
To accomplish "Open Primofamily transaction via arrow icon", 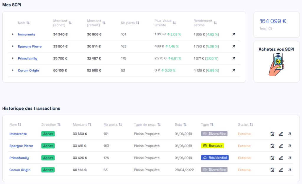I will 290,158.
